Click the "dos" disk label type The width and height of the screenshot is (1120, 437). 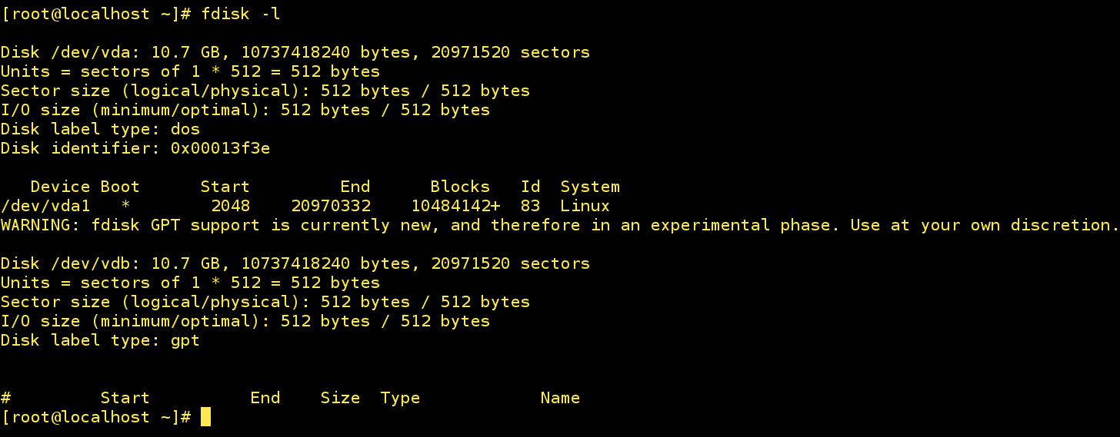(185, 129)
